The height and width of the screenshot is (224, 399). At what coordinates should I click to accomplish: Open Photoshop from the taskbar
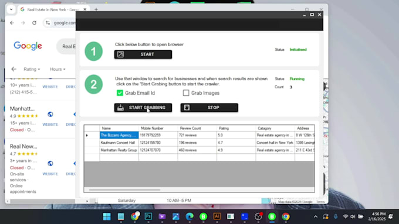pos(148,216)
